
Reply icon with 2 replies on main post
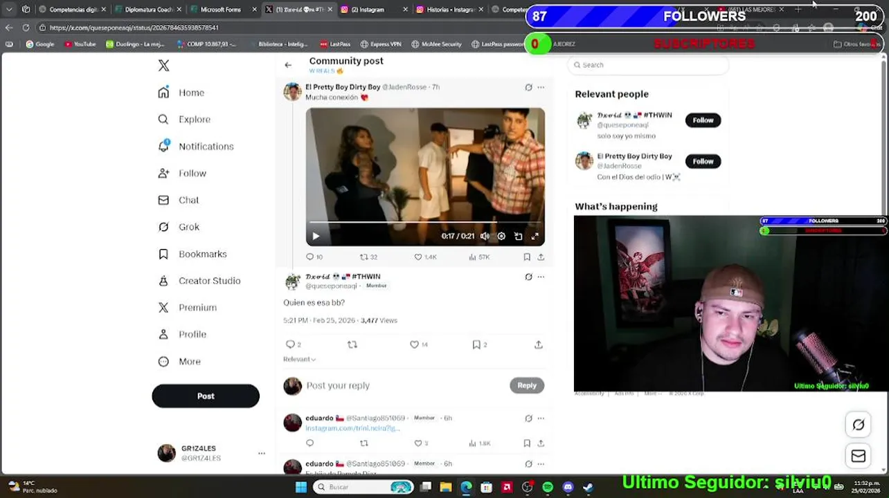294,344
